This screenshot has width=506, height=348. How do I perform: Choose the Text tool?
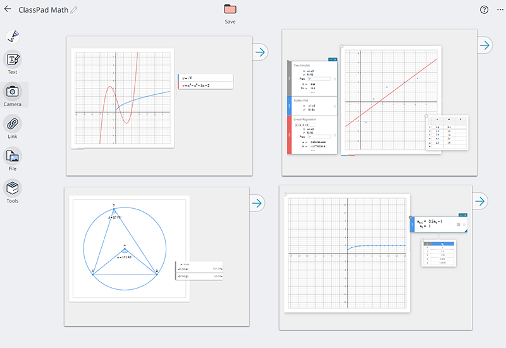(13, 59)
